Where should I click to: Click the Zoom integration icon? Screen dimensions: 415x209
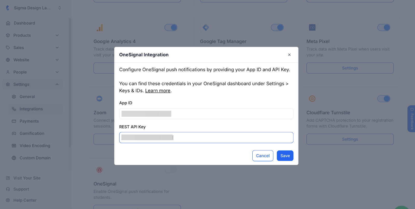pos(99,99)
